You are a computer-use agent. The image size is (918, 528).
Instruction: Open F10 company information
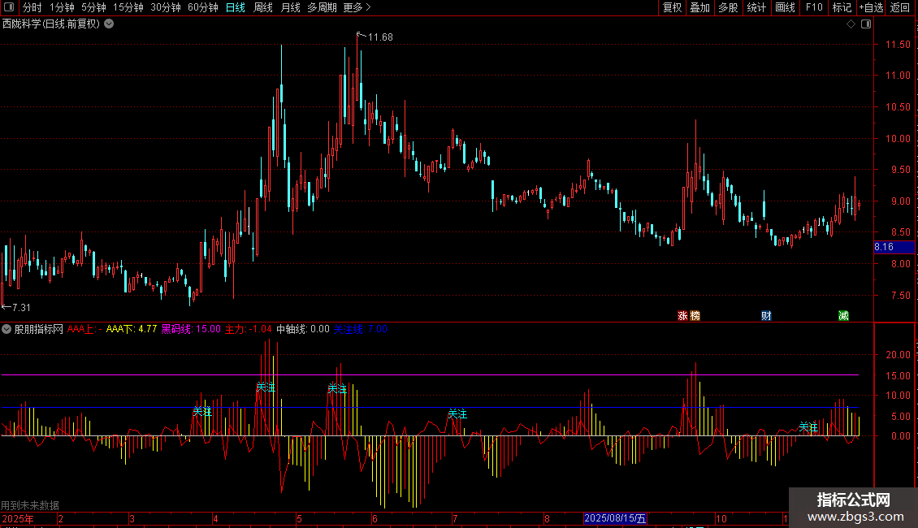pos(814,7)
